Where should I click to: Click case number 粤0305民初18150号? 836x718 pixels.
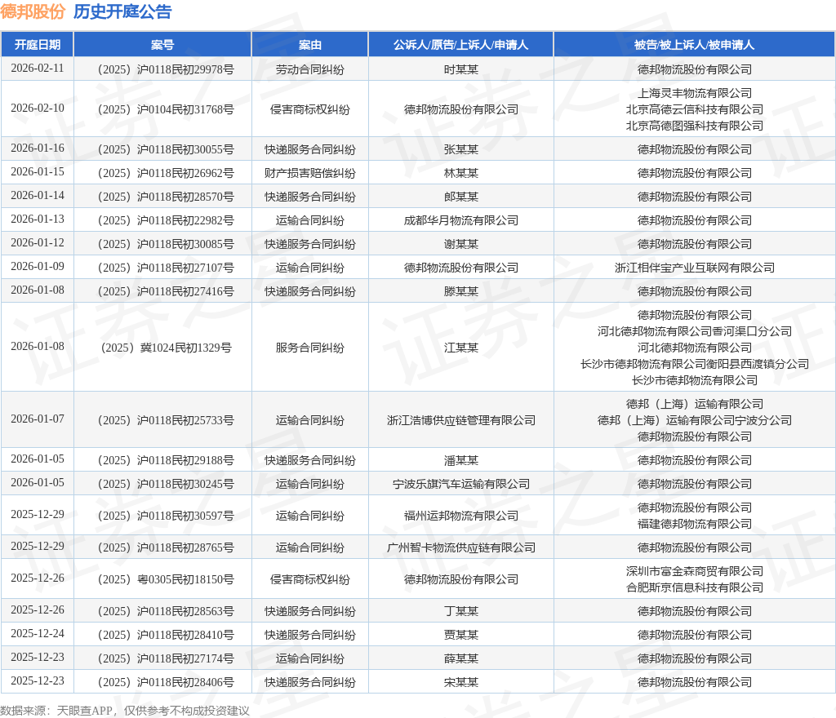(x=166, y=579)
